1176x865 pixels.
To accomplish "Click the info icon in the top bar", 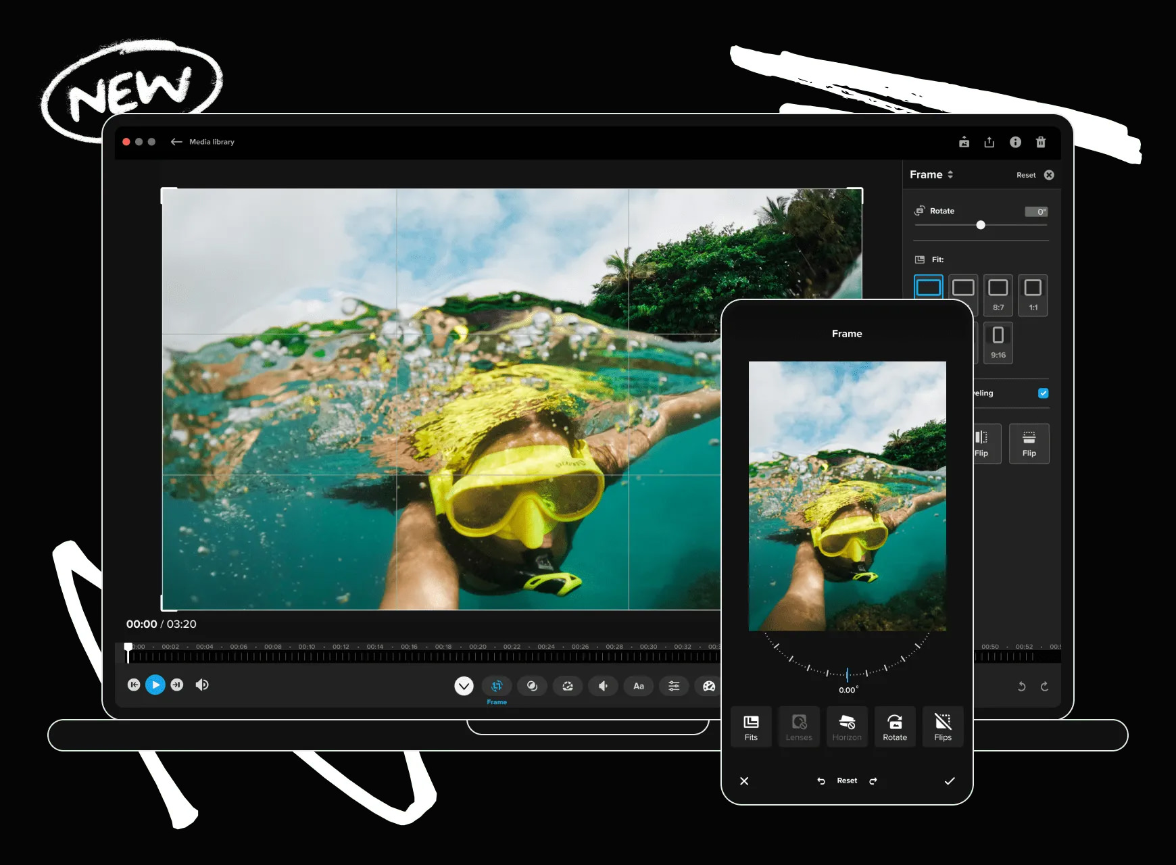I will [1015, 142].
